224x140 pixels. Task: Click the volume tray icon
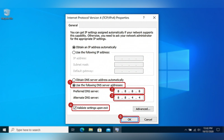[x=199, y=130]
